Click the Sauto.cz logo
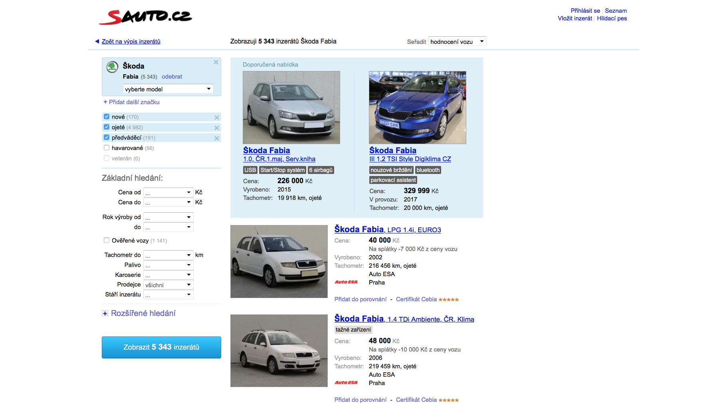The width and height of the screenshot is (727, 409). click(x=146, y=17)
